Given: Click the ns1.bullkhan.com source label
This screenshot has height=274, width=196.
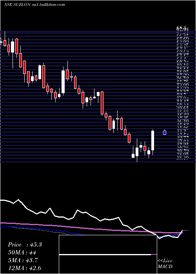Looking at the screenshot, I should (49, 5).
